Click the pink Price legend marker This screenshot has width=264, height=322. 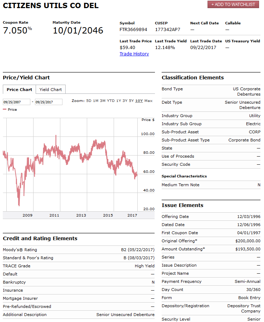pos(5,109)
